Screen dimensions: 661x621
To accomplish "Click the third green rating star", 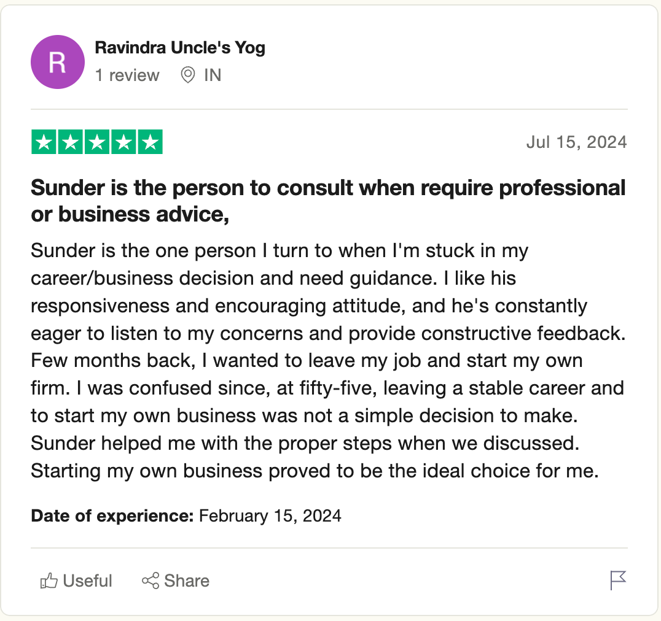I will 97,142.
